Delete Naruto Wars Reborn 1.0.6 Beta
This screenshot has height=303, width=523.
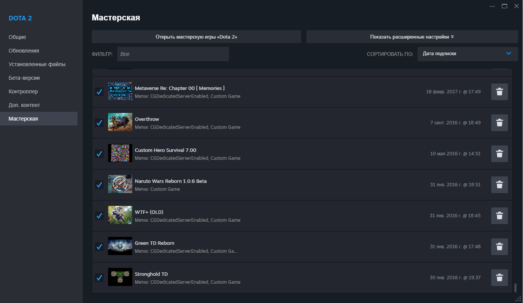pyautogui.click(x=499, y=185)
